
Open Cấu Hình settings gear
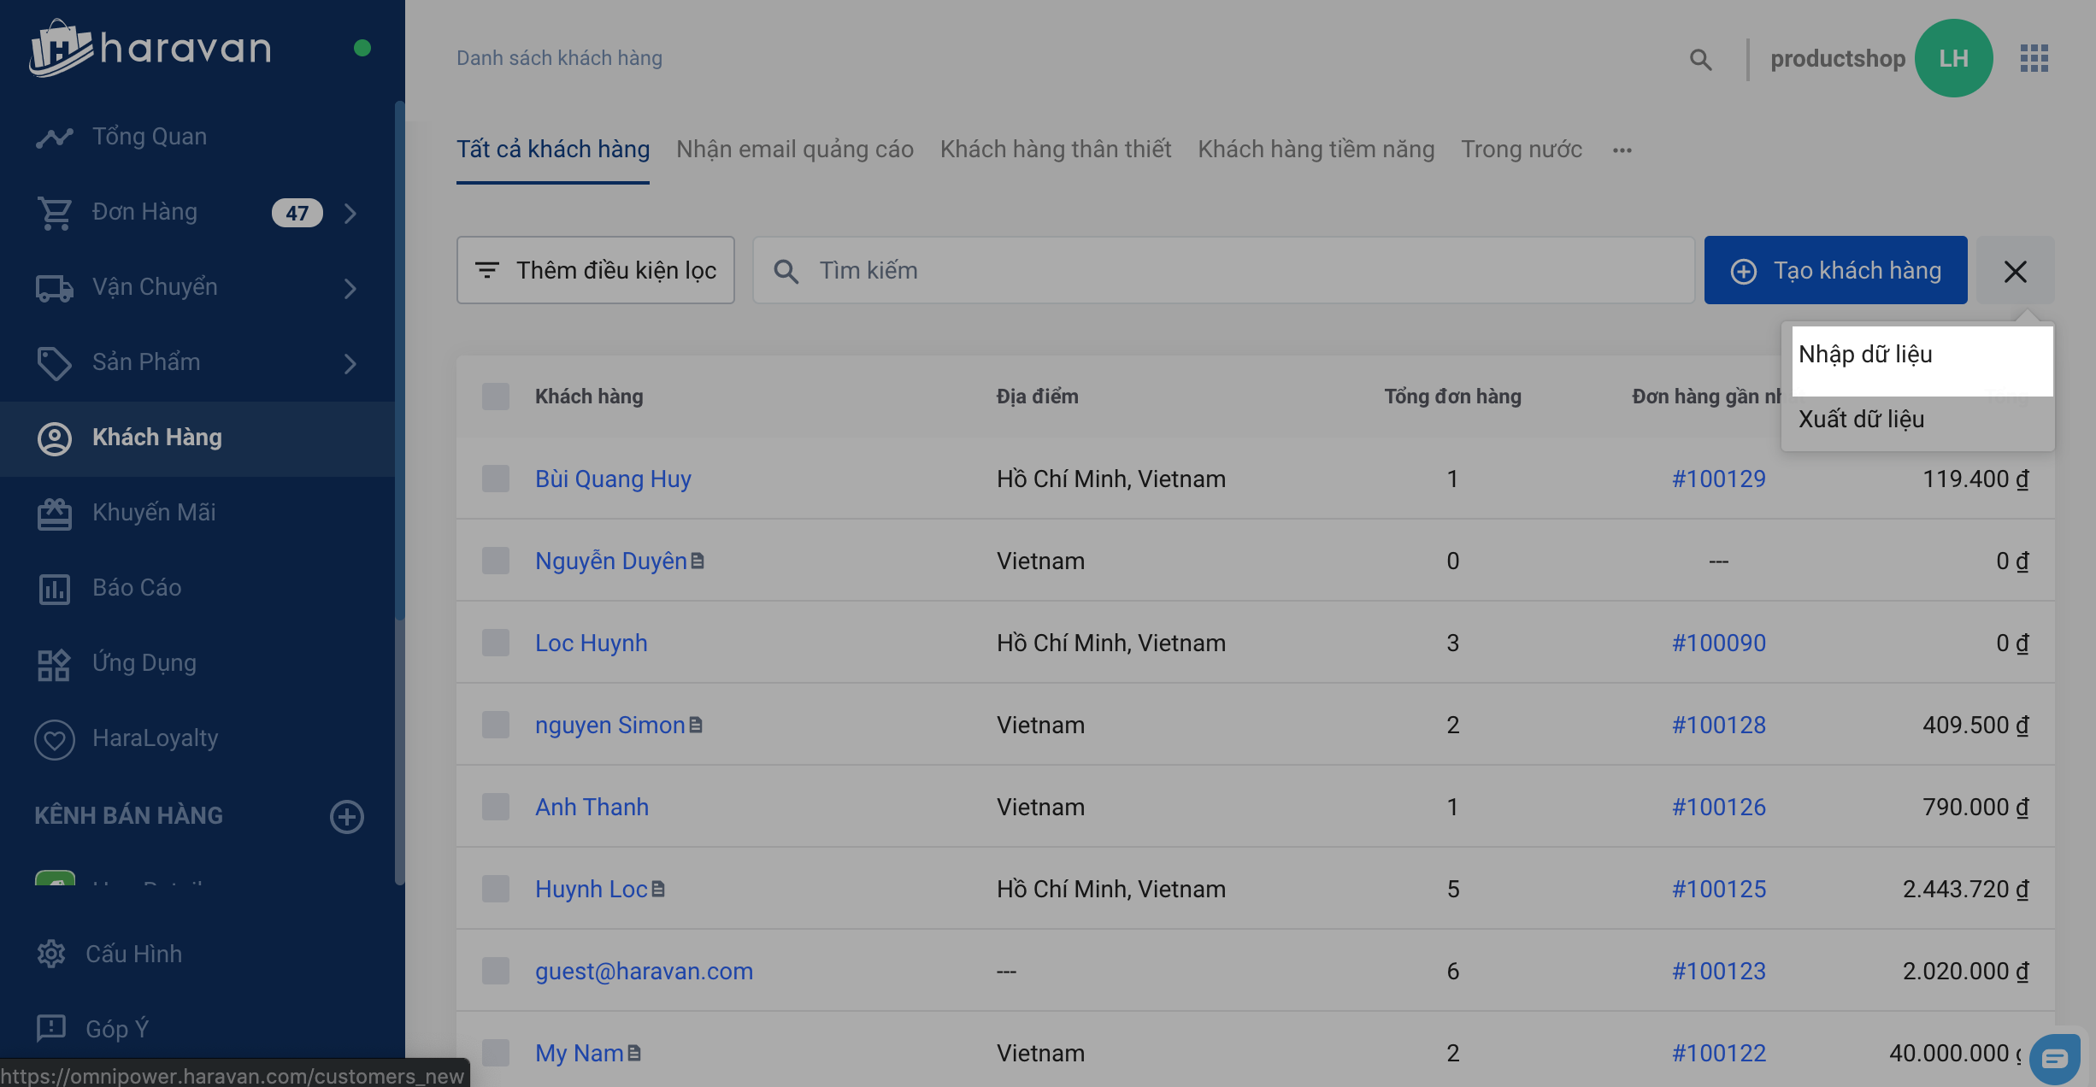point(51,954)
